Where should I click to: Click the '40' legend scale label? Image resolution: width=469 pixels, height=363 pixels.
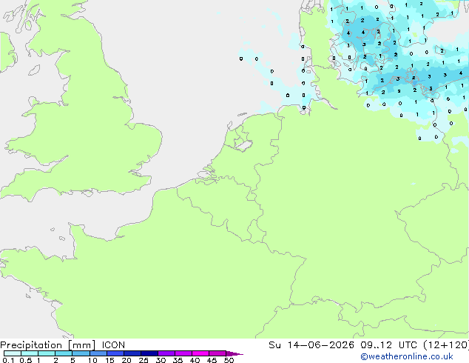coord(195,360)
